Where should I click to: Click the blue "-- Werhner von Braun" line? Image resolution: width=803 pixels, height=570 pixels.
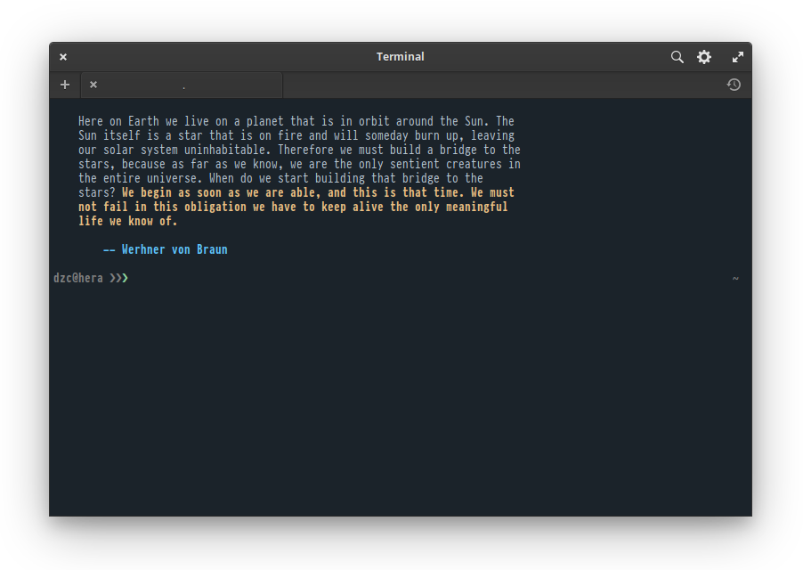(x=165, y=249)
